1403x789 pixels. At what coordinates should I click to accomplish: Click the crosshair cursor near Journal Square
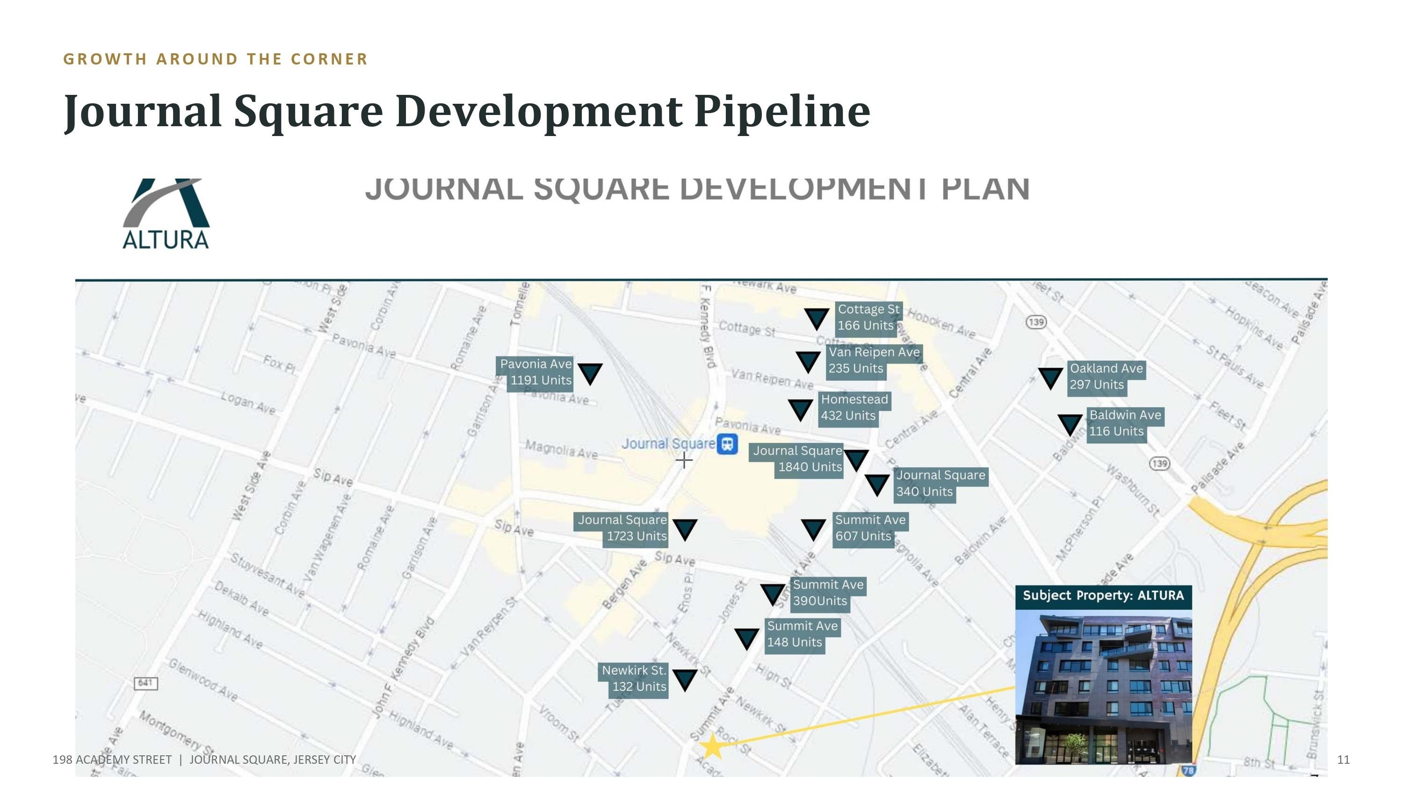tap(684, 461)
